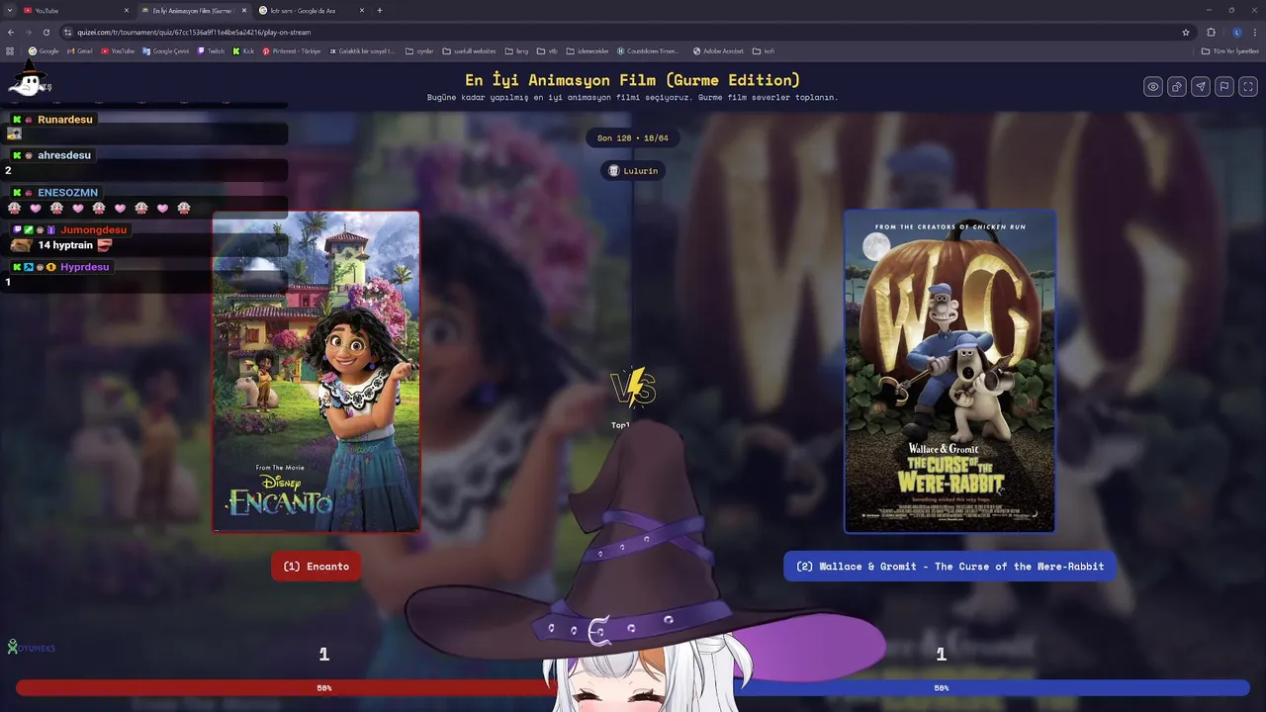The image size is (1266, 712).
Task: Expand the lang bookmark folder
Action: coord(517,51)
